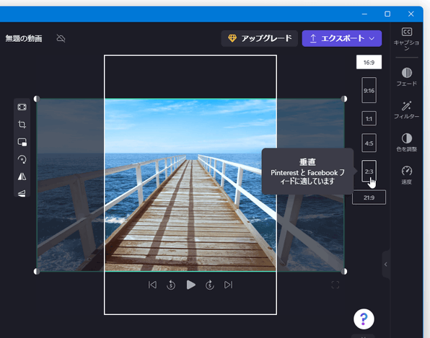
Task: Flip the clip vertically
Action: (x=22, y=193)
